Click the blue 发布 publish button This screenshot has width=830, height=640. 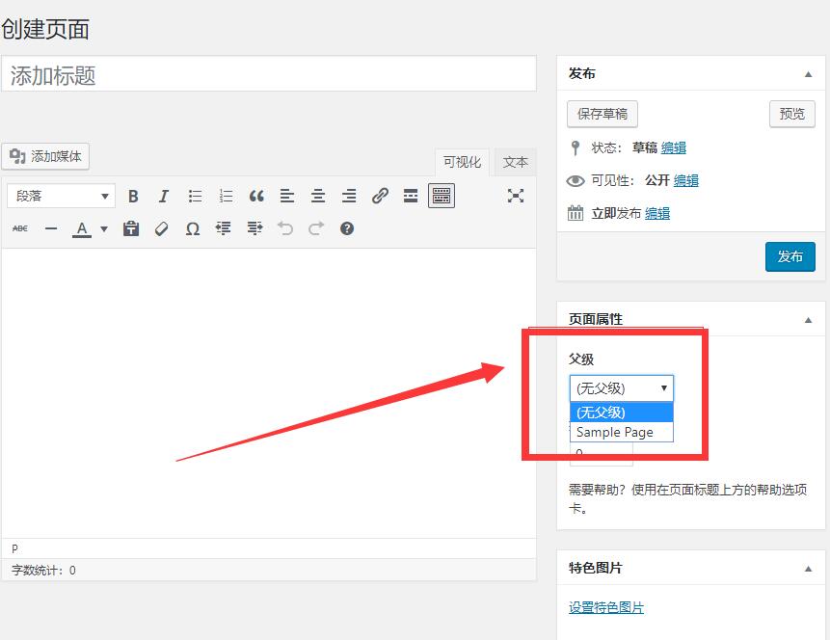click(790, 256)
